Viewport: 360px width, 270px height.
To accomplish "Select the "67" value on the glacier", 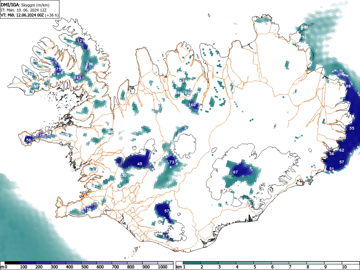I will click(x=235, y=172).
